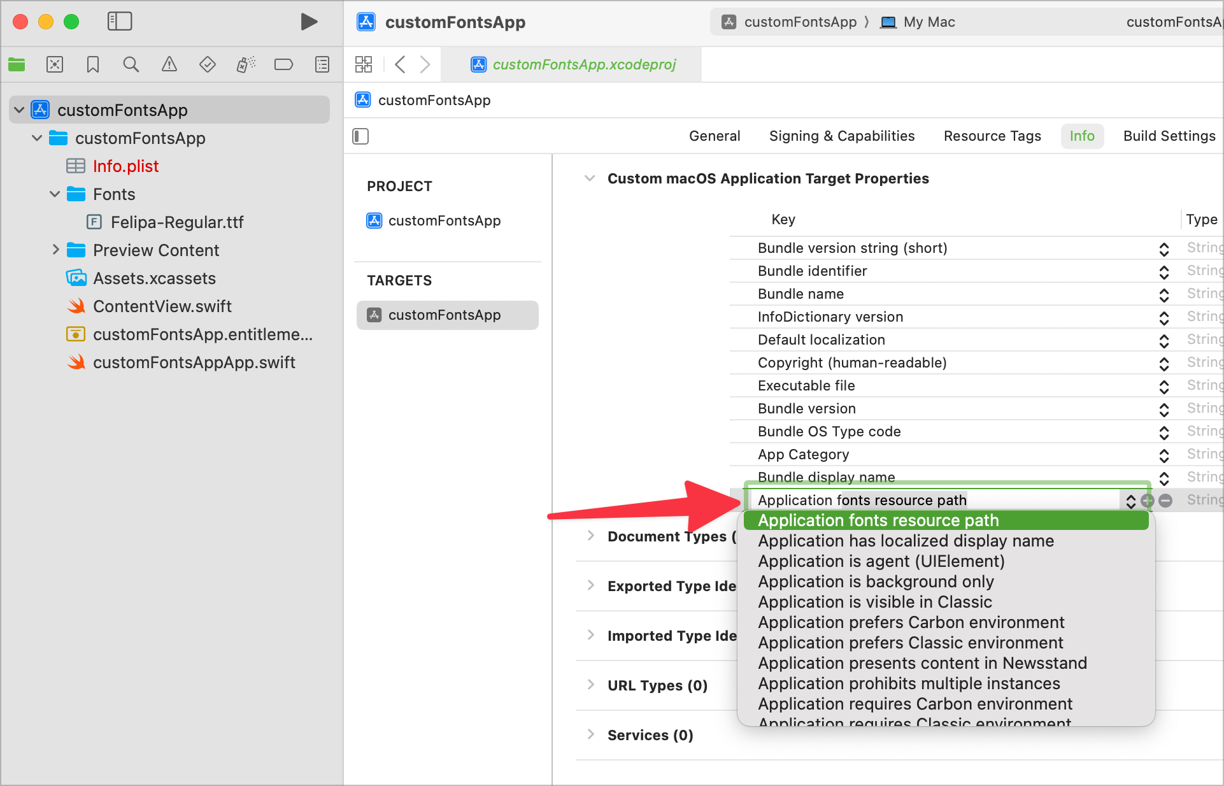Switch to the Build Settings tab
Image resolution: width=1224 pixels, height=786 pixels.
1169,136
